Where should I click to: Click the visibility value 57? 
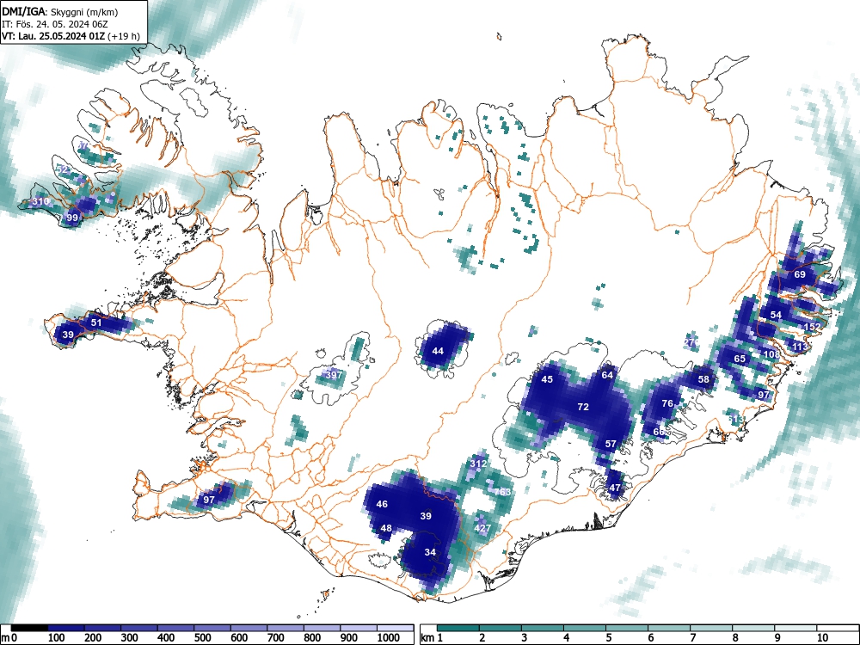611,444
